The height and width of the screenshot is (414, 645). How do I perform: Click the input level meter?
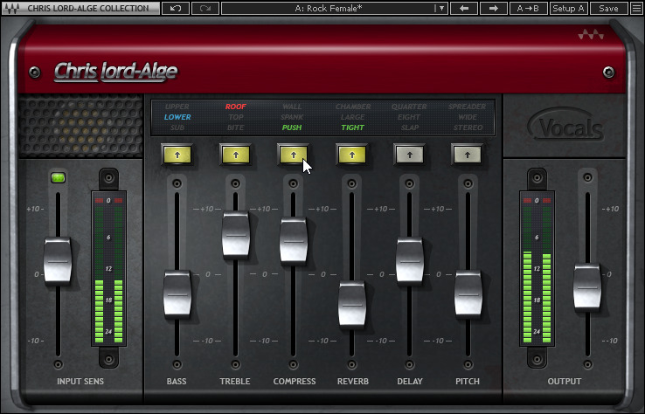point(108,269)
